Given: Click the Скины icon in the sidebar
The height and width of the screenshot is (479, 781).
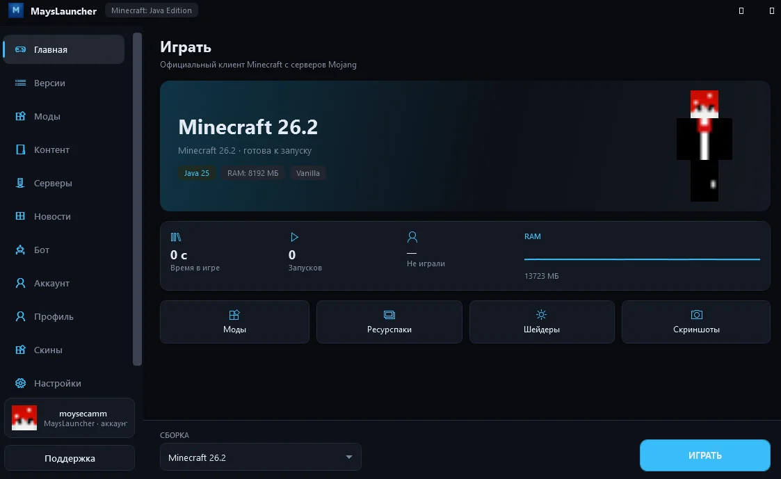Looking at the screenshot, I should click(x=20, y=350).
